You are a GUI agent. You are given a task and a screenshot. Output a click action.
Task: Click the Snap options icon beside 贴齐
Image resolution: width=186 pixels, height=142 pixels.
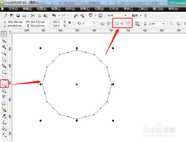tap(146, 16)
